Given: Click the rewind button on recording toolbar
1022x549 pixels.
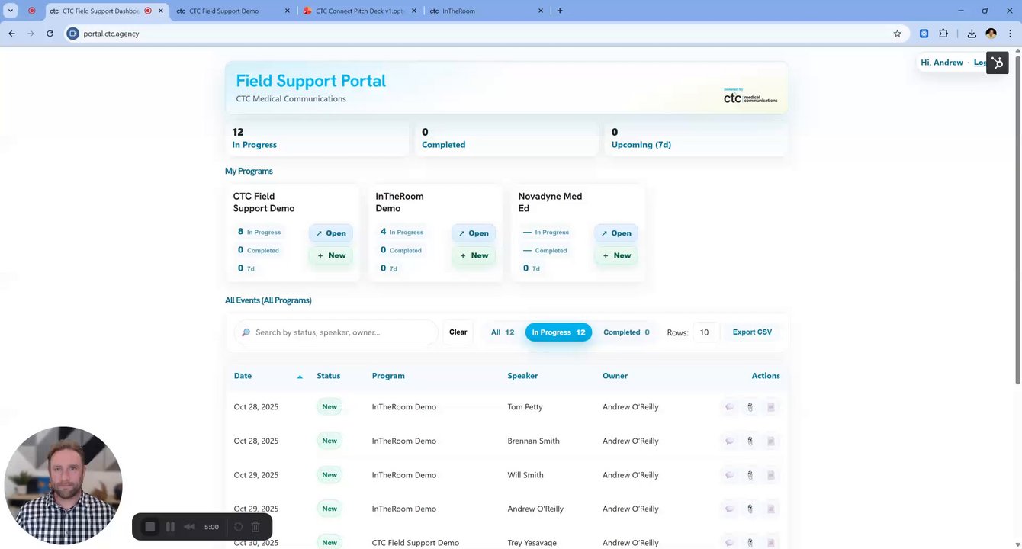Looking at the screenshot, I should click(190, 527).
